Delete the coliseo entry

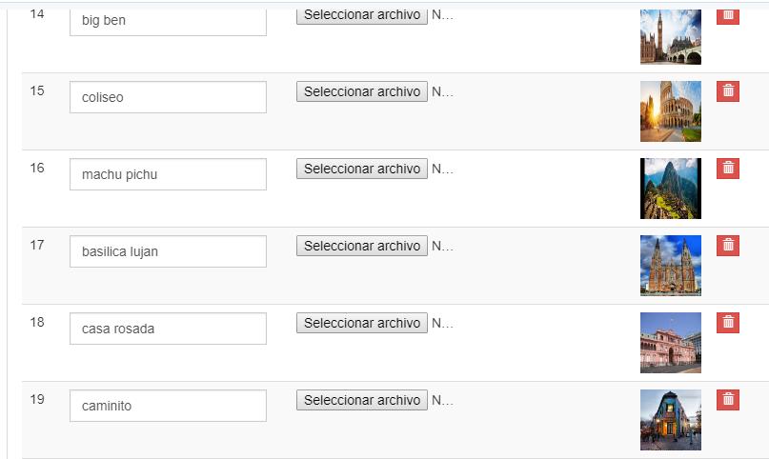coord(727,91)
